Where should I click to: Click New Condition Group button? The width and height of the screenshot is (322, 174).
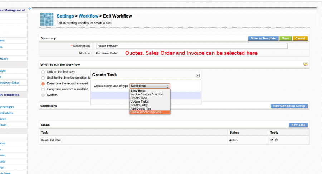click(289, 106)
